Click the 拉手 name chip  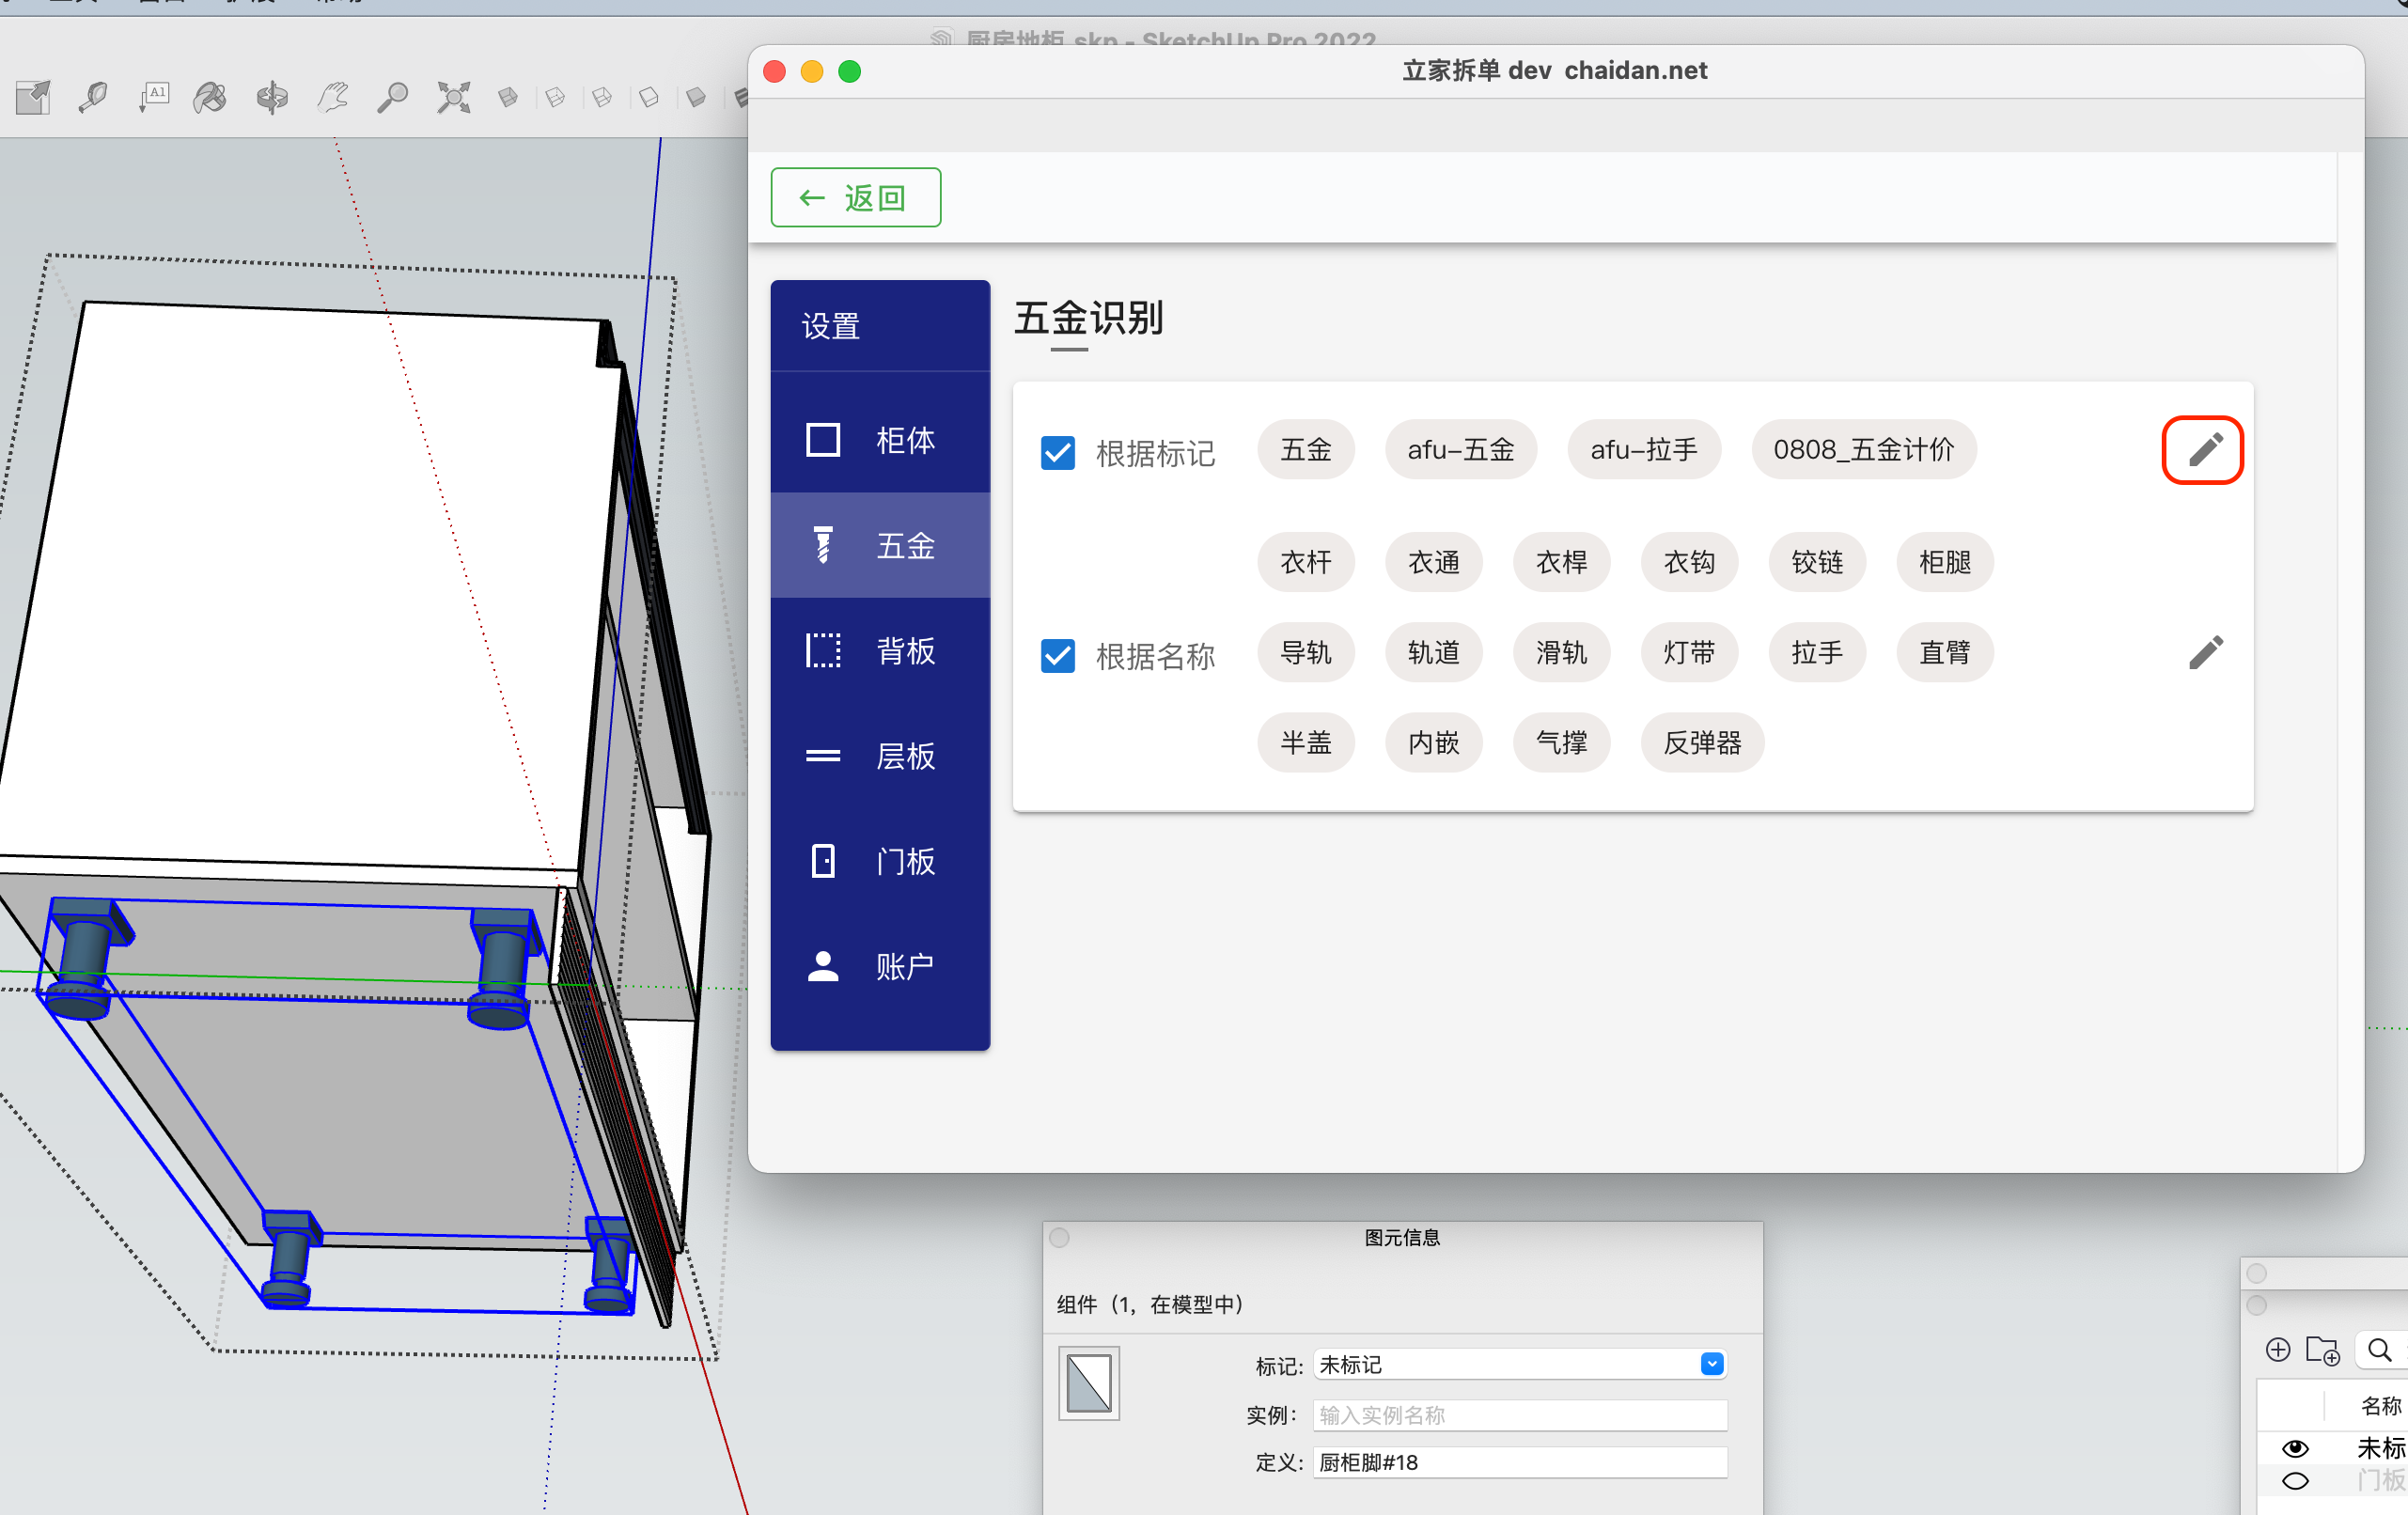(1817, 653)
